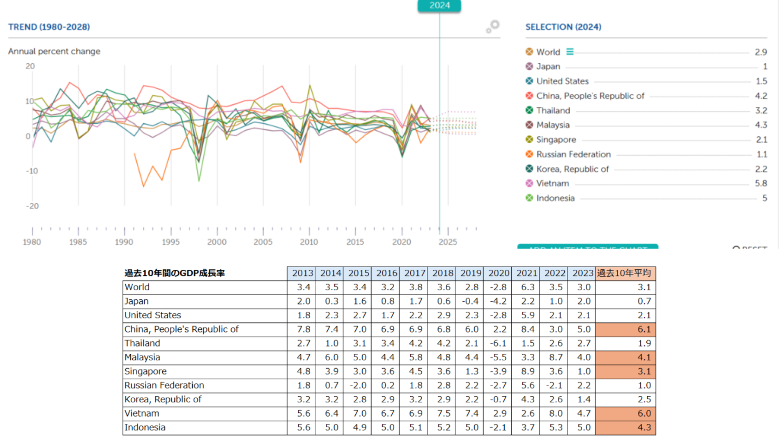Click the Korea, Republic of label

pos(572,169)
